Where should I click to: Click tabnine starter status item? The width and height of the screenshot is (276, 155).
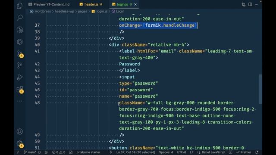(88, 152)
